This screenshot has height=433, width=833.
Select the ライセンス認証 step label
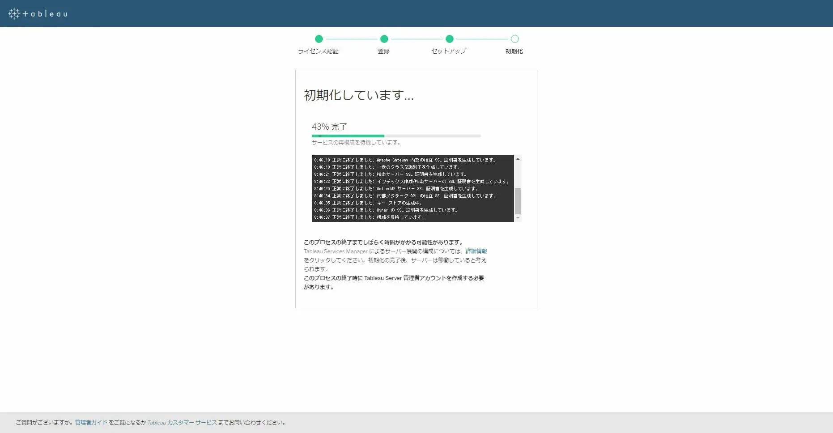click(x=318, y=51)
